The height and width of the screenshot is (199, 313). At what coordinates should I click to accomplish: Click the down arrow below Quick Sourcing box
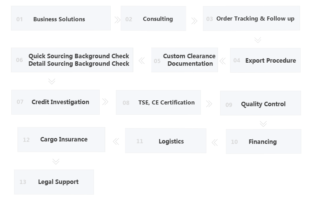[x=52, y=81]
